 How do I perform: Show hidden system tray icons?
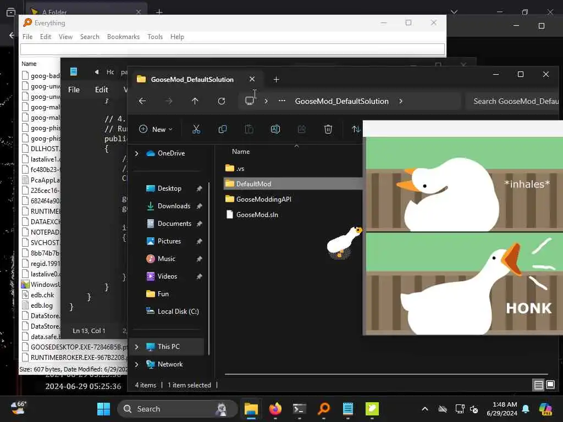(425, 409)
